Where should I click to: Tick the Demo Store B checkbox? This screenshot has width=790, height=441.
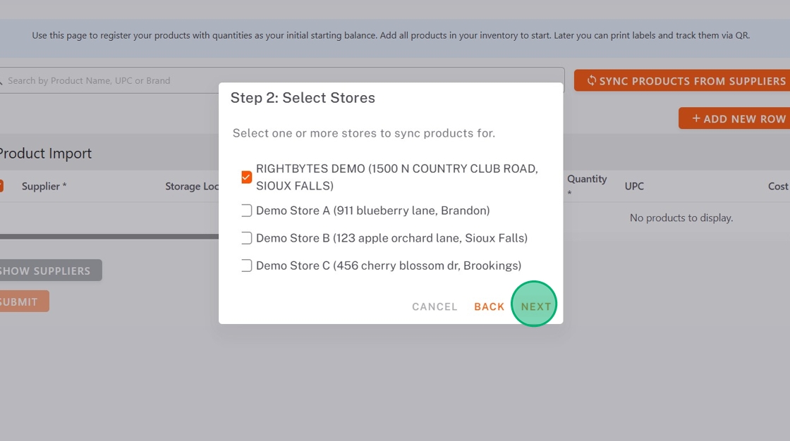click(246, 238)
